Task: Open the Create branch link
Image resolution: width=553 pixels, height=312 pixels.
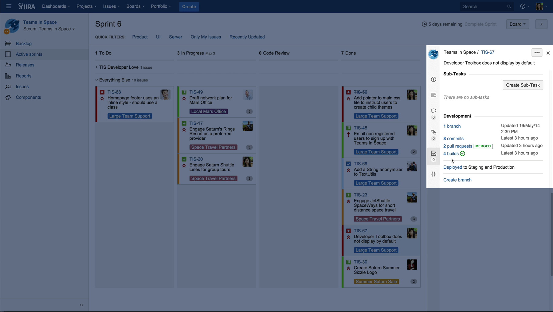Action: 457,180
